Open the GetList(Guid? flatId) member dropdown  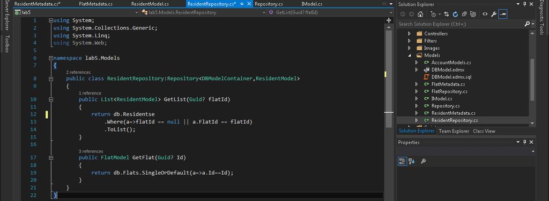391,12
